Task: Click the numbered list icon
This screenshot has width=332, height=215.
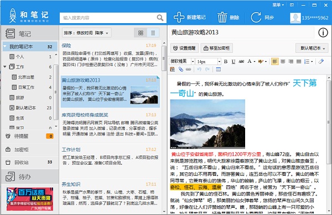Action: coord(307,61)
